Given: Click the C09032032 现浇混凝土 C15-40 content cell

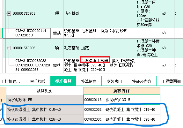Looking at the screenshot, I should (122, 110).
